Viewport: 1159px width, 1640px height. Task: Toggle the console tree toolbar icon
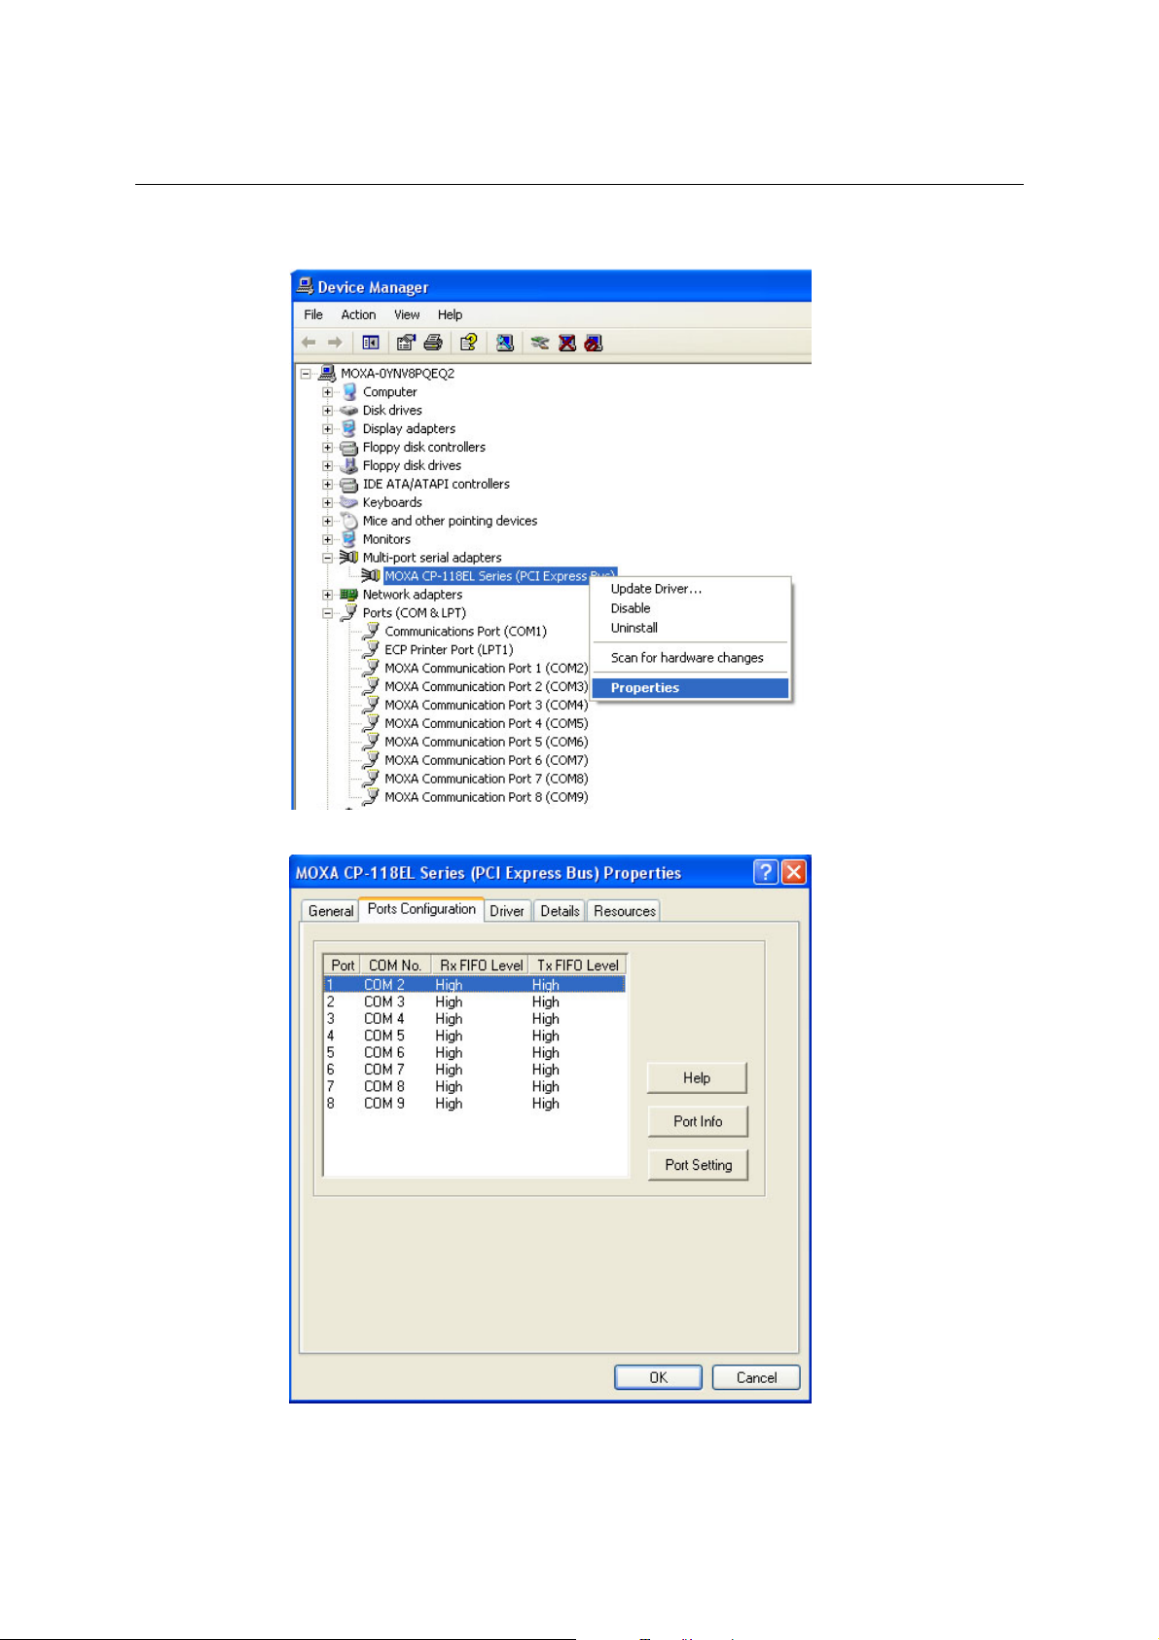click(x=371, y=343)
